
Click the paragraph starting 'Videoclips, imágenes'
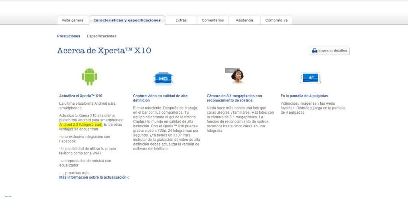(x=313, y=108)
